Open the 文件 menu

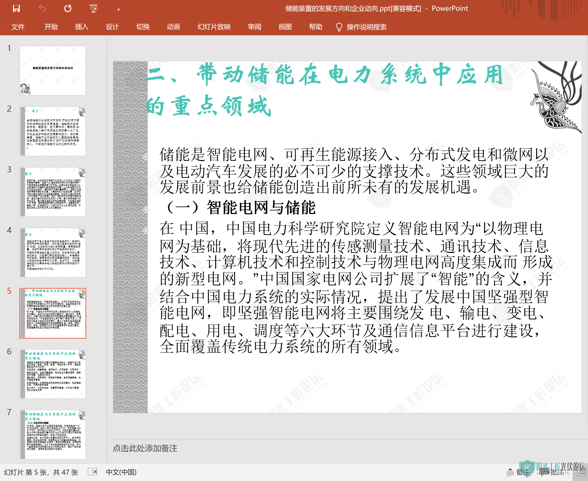click(x=18, y=27)
